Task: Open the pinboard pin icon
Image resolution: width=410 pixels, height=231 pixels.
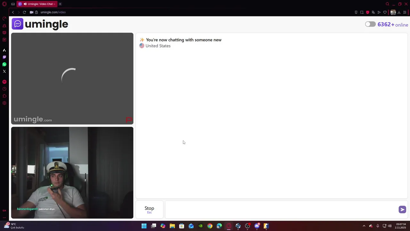Action: pyautogui.click(x=356, y=12)
